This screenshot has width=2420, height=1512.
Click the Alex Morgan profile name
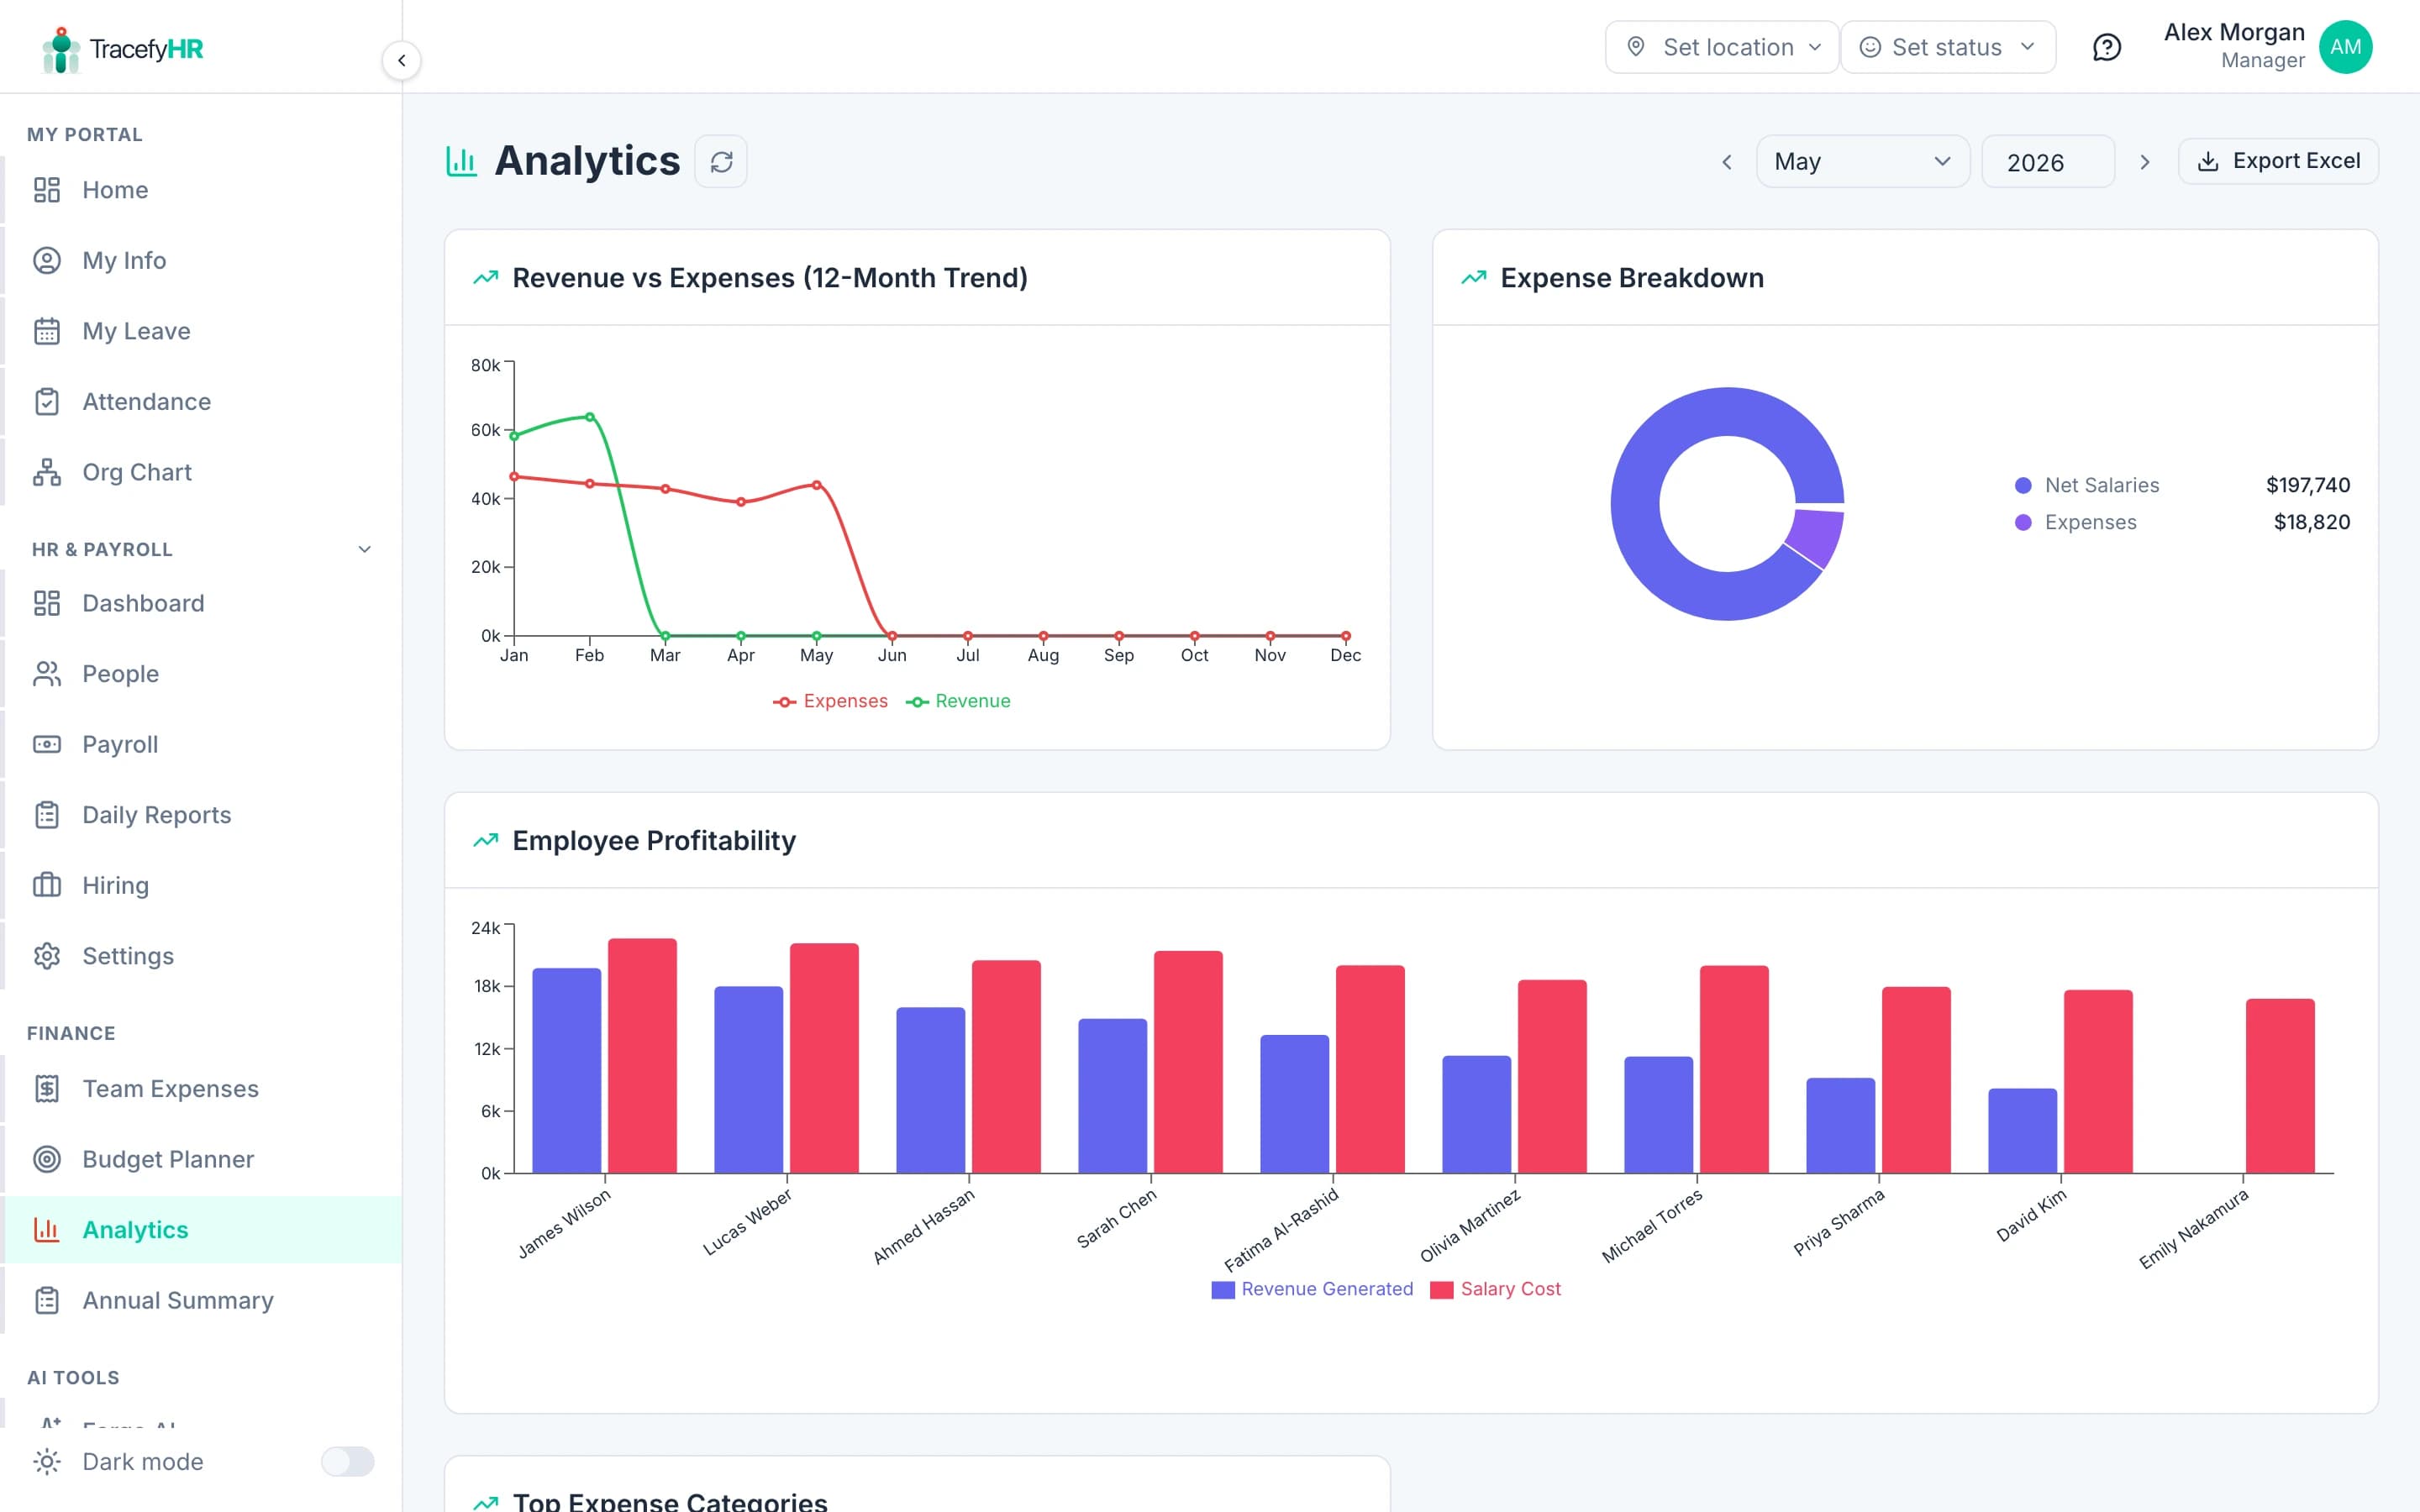(2233, 32)
